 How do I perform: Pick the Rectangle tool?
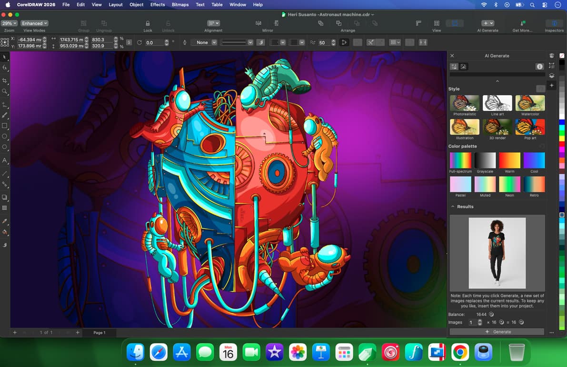[x=5, y=126]
